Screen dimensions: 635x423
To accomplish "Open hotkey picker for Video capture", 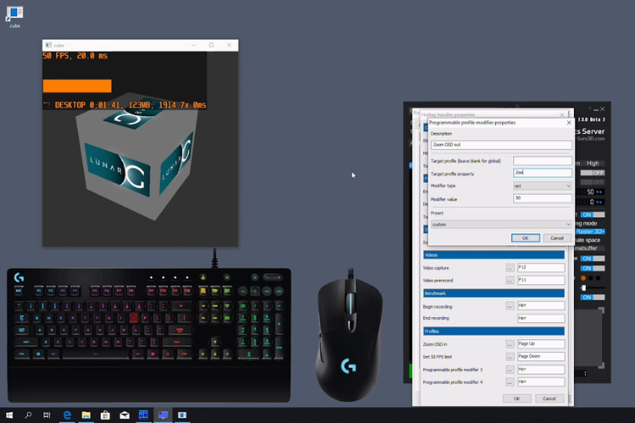I will [x=510, y=268].
